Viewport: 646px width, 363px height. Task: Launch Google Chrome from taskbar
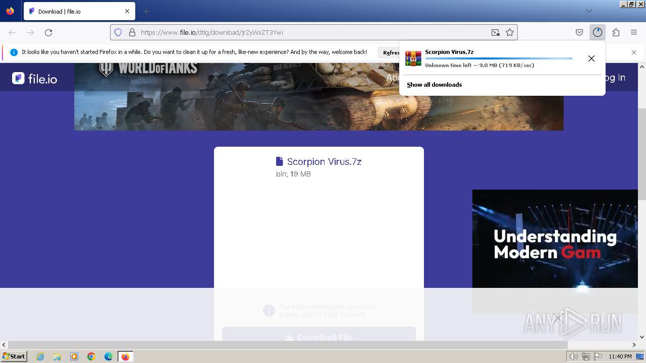(91, 356)
